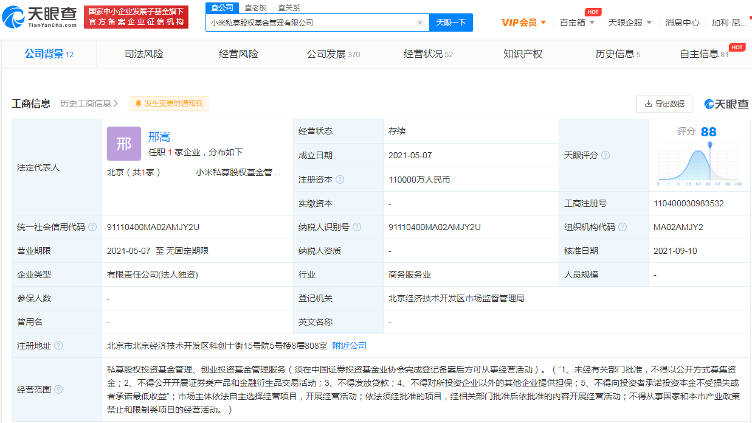Image resolution: width=752 pixels, height=423 pixels.
Task: Click 登记机关 value 北京经济技术开发区市场监督管理局
Action: (457, 298)
